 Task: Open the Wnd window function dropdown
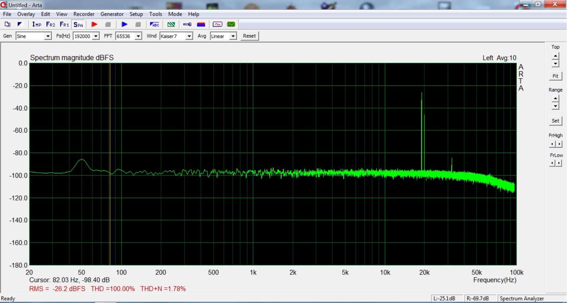189,36
